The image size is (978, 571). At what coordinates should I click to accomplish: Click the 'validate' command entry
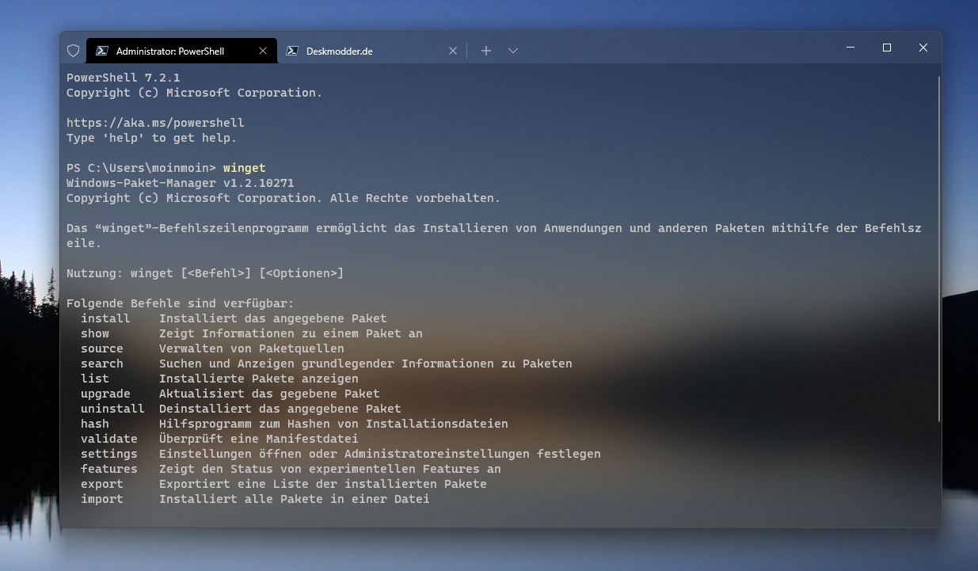tap(109, 440)
